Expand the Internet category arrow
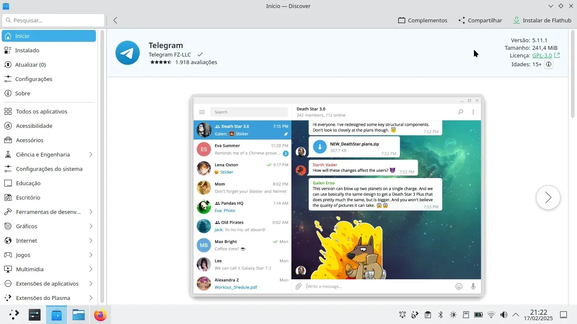Viewport: 577px width, 324px height. point(91,240)
